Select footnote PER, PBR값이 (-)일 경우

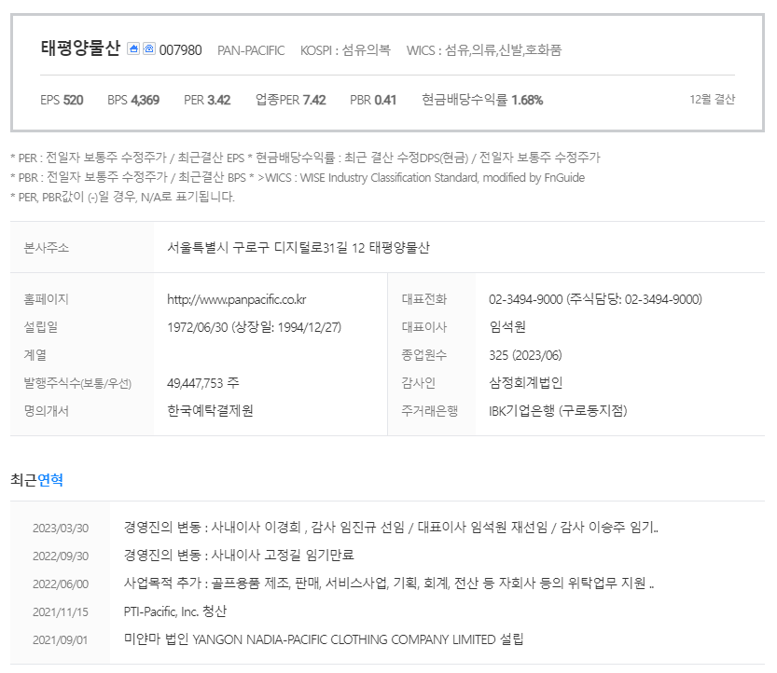coord(122,197)
